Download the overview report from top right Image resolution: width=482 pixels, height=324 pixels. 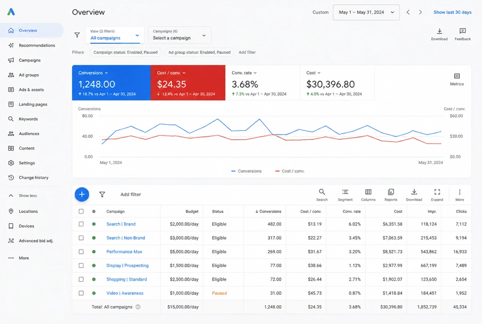(439, 34)
